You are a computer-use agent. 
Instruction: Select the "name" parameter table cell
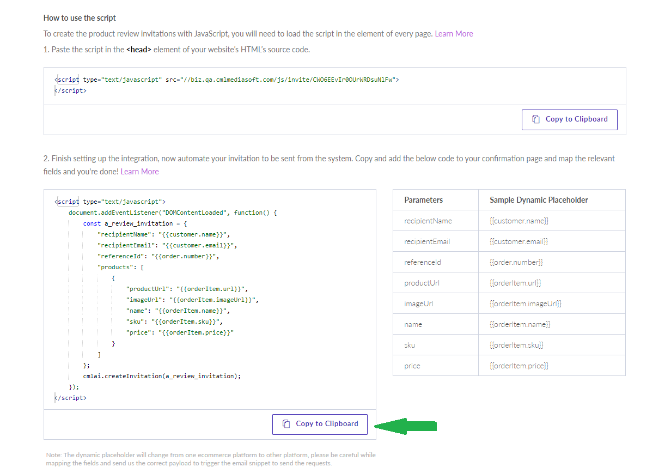436,324
